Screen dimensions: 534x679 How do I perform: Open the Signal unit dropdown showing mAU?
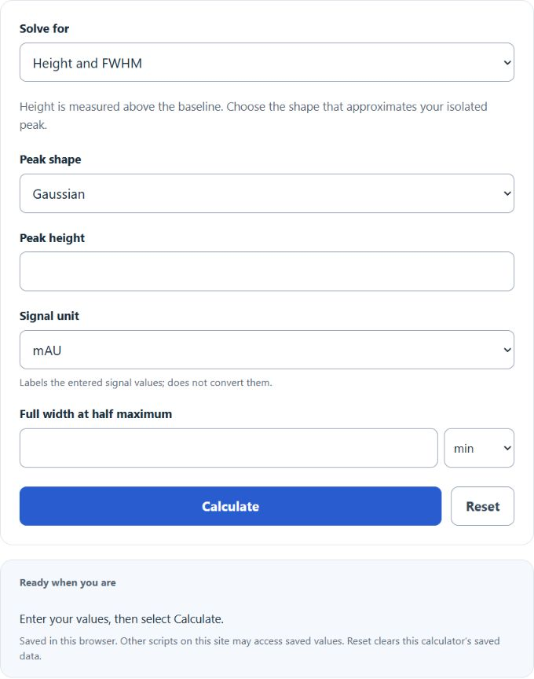click(x=266, y=350)
